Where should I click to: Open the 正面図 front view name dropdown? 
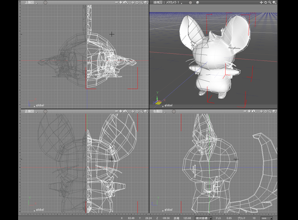pyautogui.click(x=31, y=112)
